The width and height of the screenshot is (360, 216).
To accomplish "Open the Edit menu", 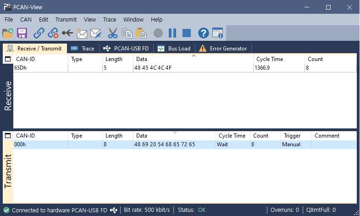I will (x=44, y=20).
